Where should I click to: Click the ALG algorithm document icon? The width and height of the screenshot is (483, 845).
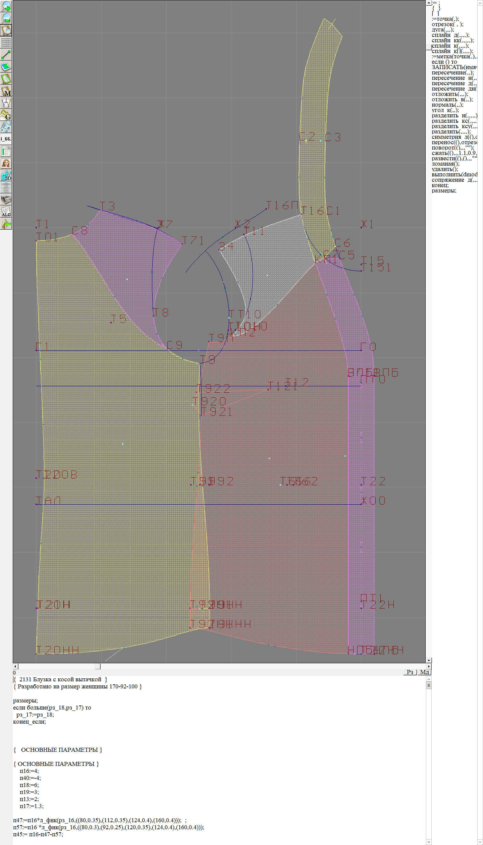coord(6,212)
